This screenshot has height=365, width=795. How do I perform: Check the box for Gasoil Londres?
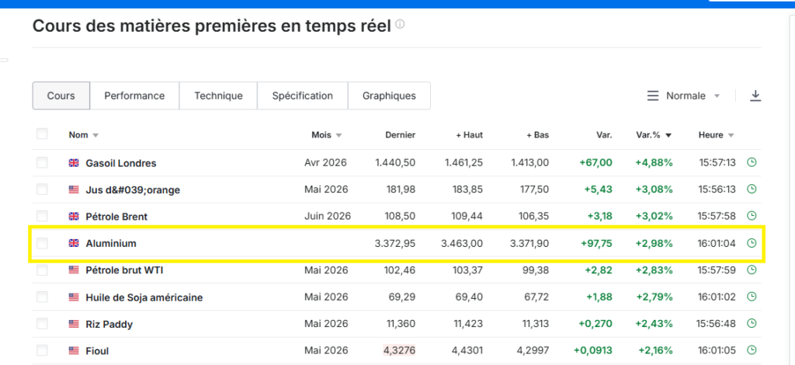[42, 162]
